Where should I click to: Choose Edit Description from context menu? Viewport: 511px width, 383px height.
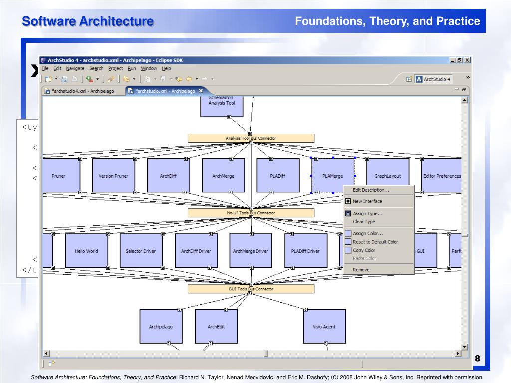point(379,190)
